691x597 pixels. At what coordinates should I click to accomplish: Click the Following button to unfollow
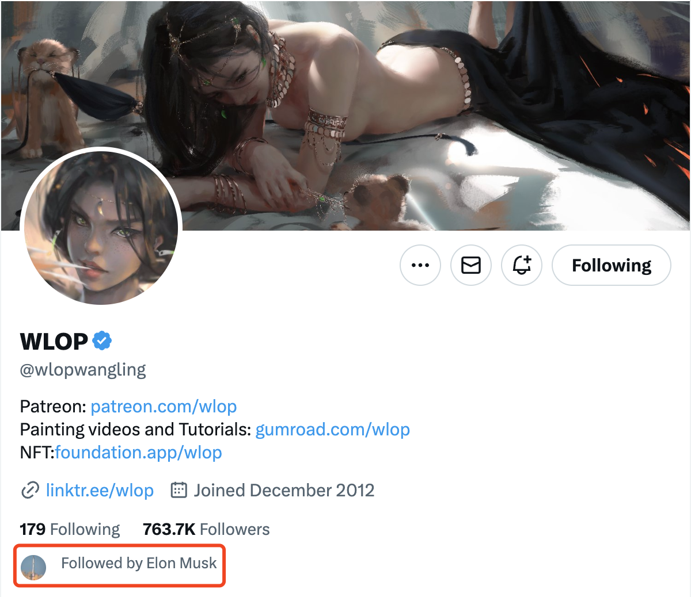click(x=611, y=265)
